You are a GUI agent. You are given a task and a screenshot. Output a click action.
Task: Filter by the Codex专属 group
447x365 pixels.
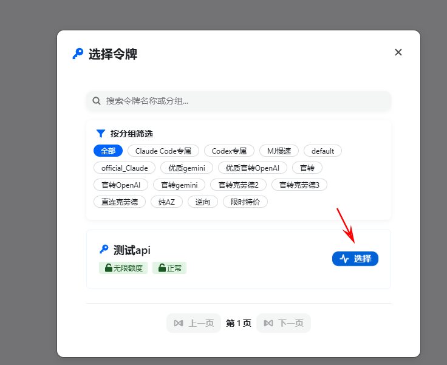(229, 151)
